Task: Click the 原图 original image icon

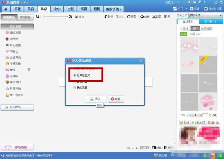Action: pyautogui.click(x=129, y=17)
